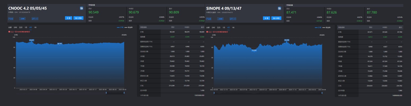Toggle the 收益率 legend series in CNOOC chart

point(129,27)
